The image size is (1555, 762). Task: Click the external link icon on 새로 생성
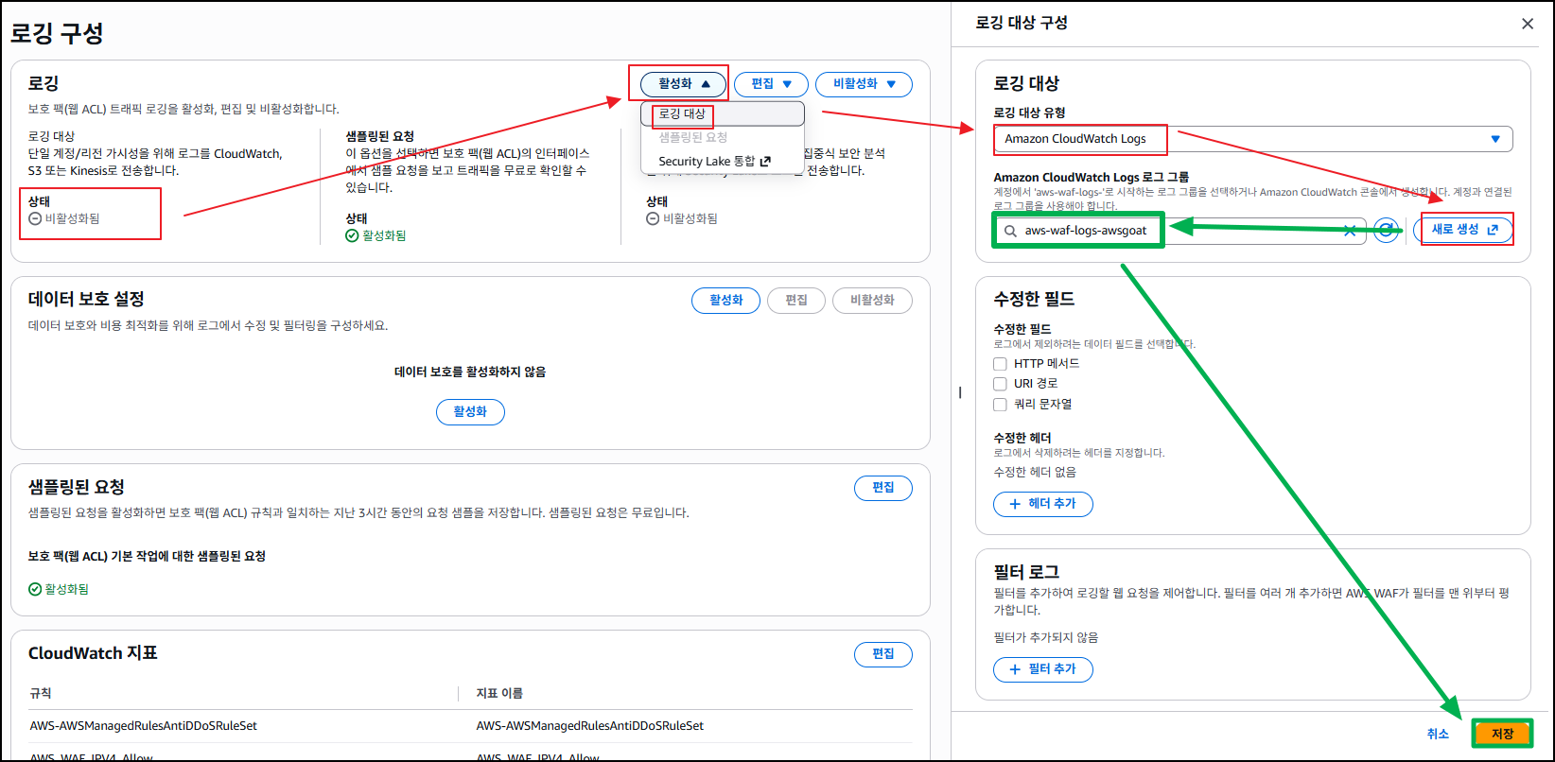(1493, 230)
